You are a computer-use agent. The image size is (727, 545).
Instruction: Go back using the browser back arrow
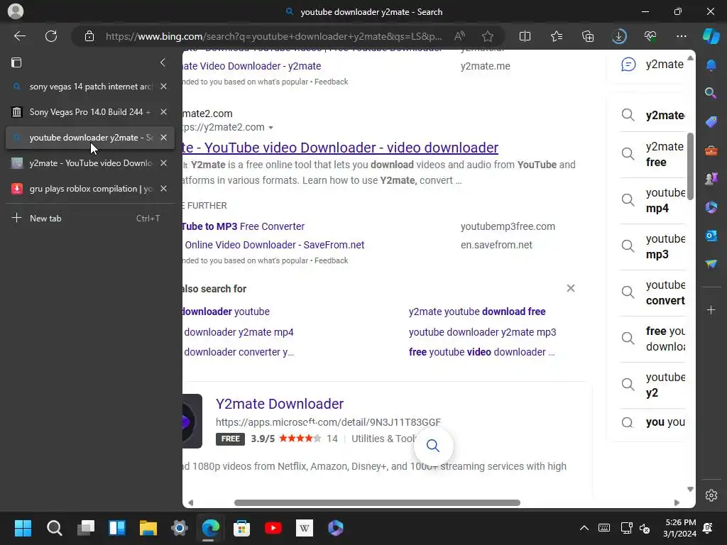click(20, 36)
